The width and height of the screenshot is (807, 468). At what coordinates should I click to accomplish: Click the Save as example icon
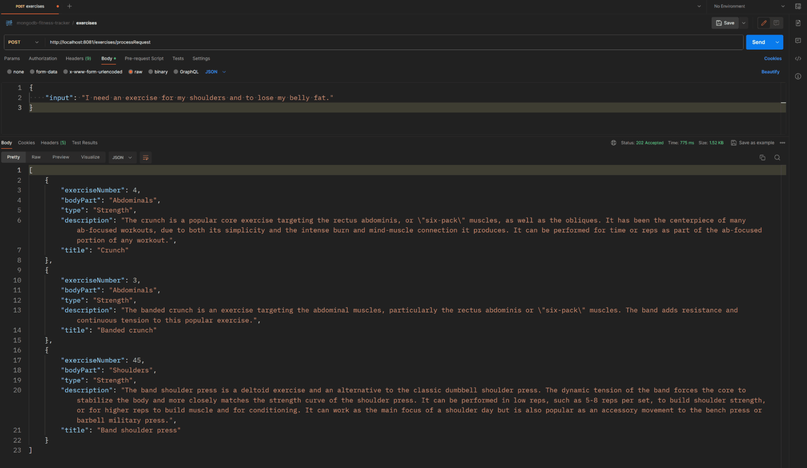734,143
